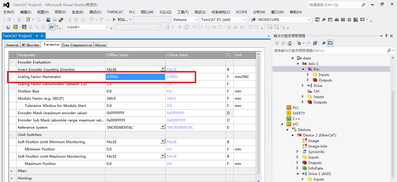Expand the Filter section

pyautogui.click(x=11, y=171)
